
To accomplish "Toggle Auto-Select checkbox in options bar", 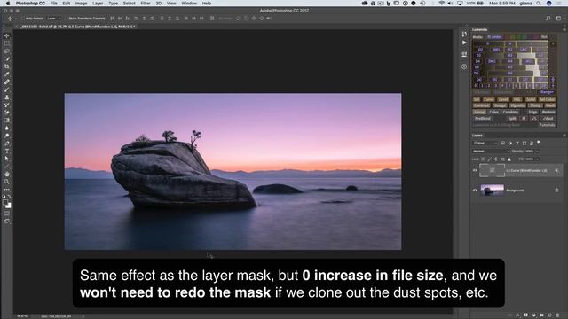I will (x=22, y=19).
